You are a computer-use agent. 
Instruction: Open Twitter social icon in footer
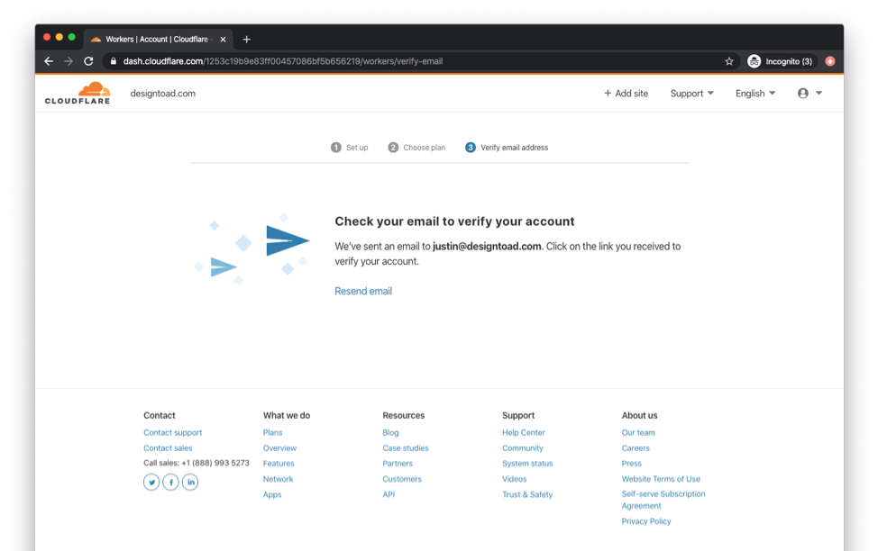pyautogui.click(x=151, y=483)
